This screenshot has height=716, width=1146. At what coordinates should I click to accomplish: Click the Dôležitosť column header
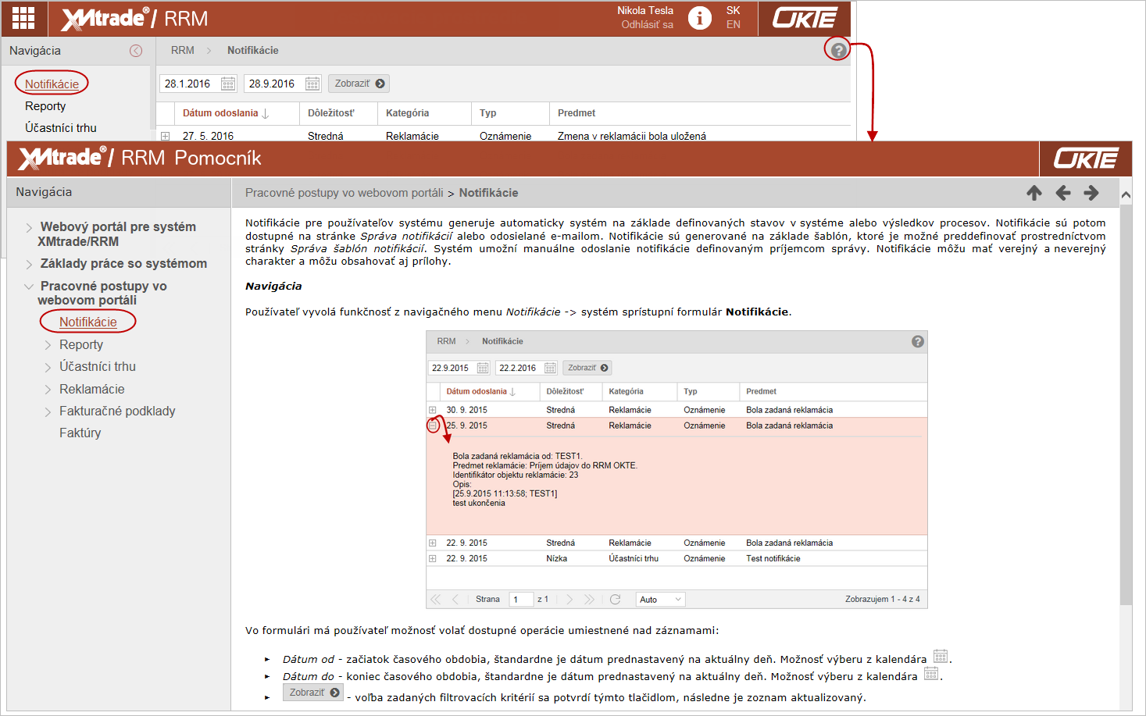331,113
